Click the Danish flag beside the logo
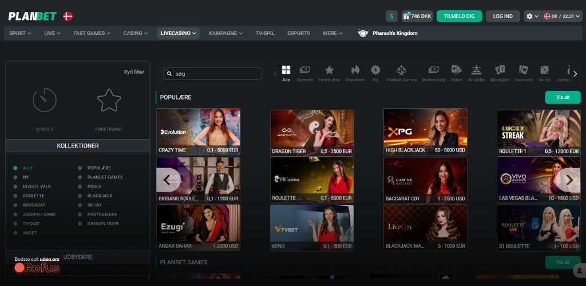 68,16
